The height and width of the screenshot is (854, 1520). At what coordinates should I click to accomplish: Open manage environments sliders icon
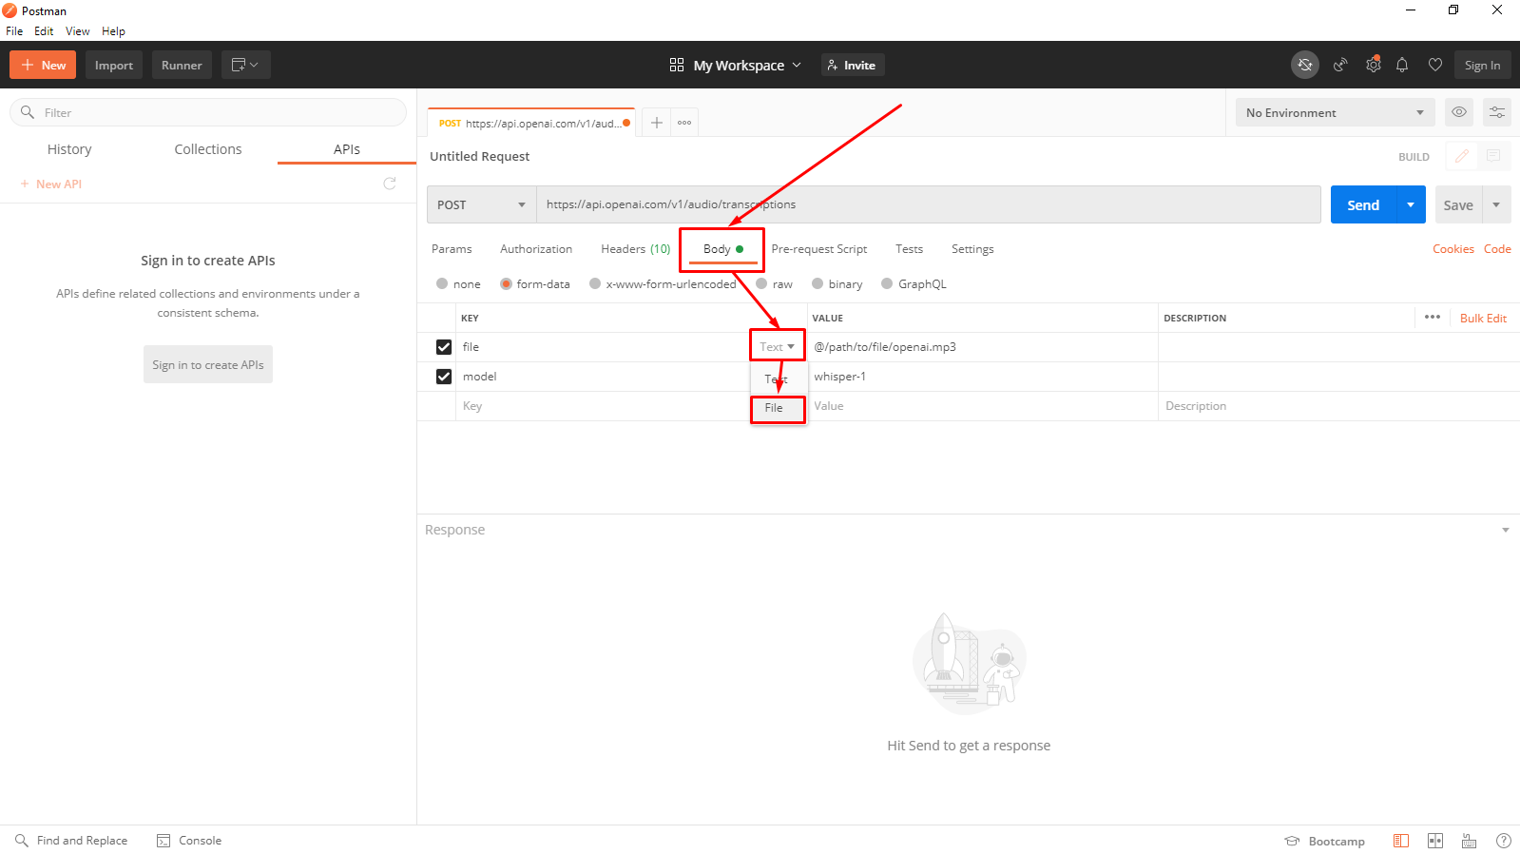click(1497, 112)
